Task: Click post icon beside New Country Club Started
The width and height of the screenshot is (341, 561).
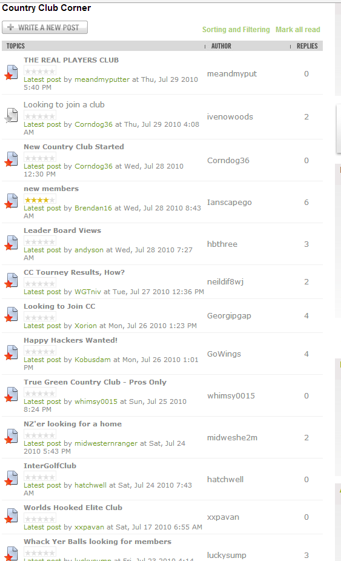Action: coord(11,160)
